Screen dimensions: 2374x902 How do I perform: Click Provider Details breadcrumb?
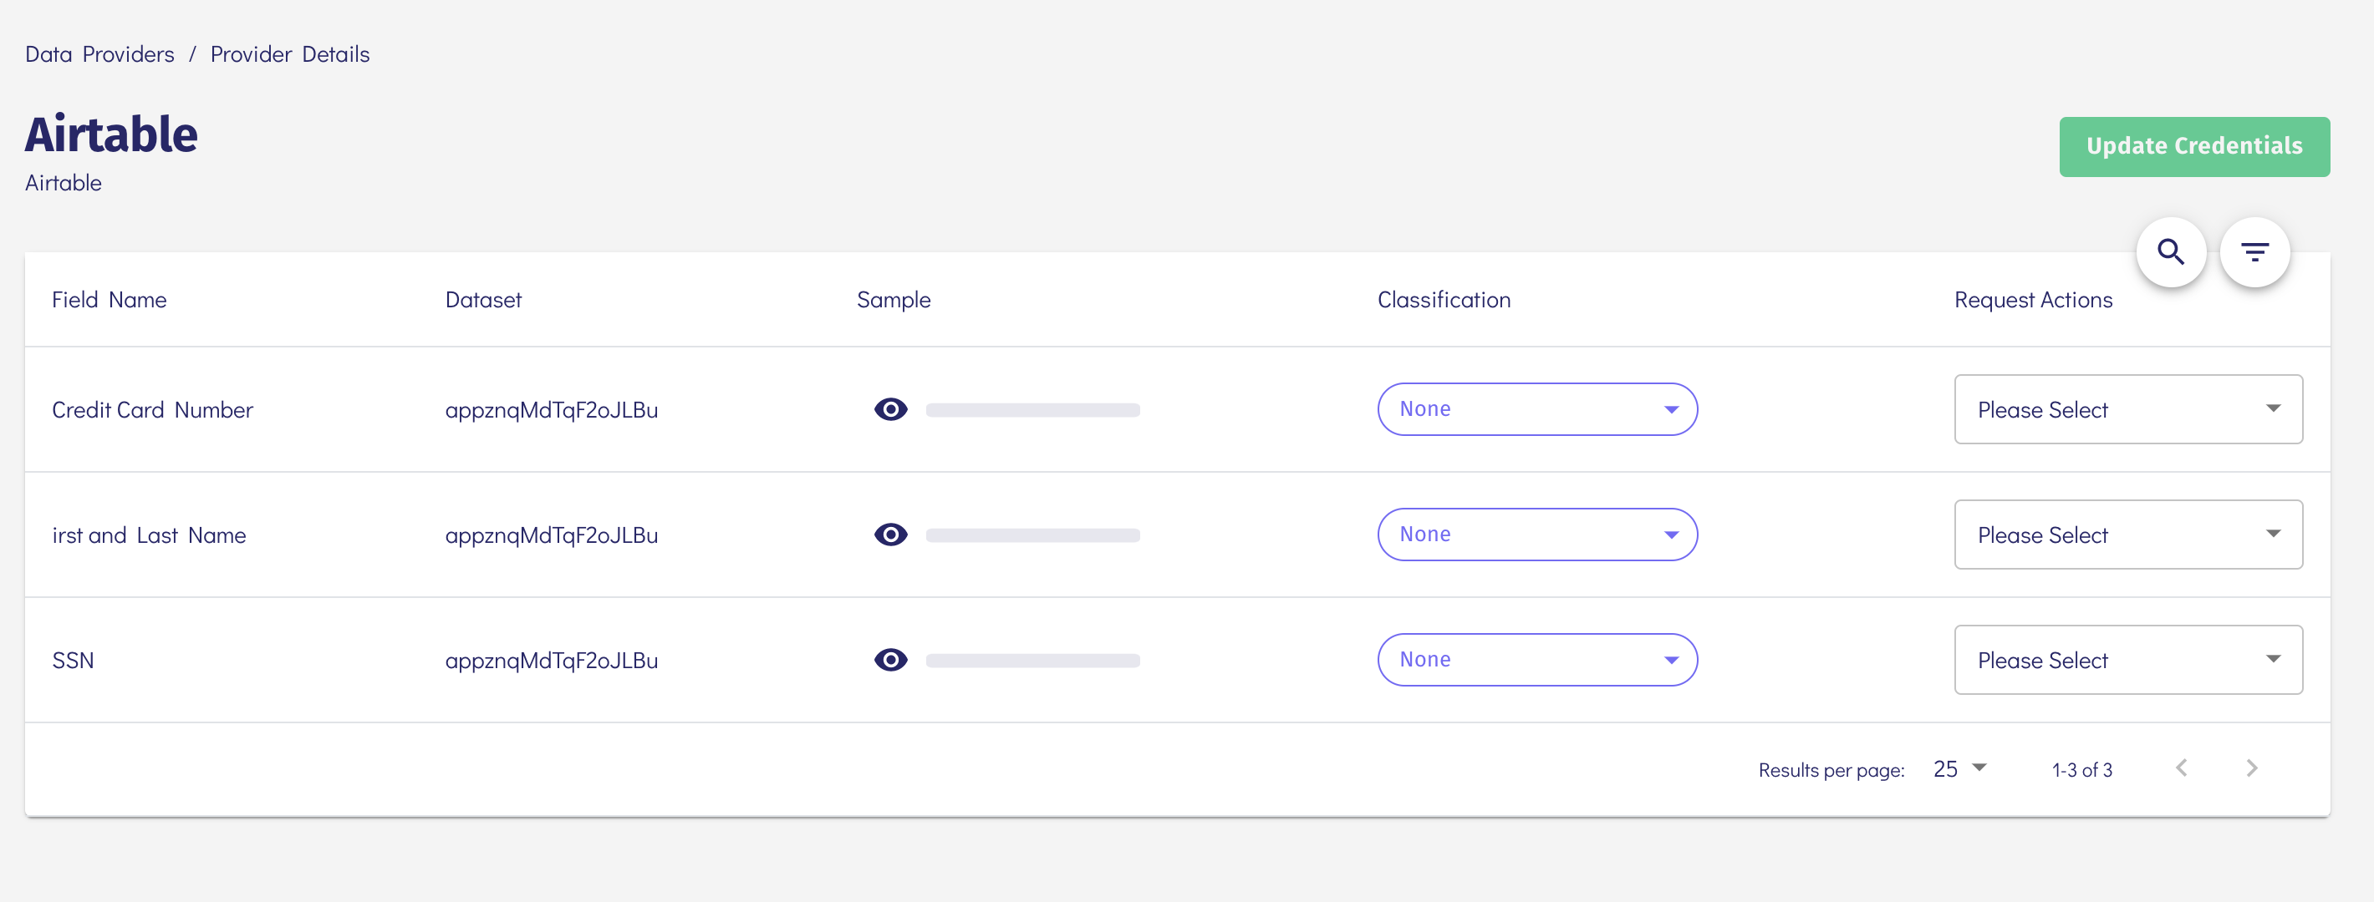pyautogui.click(x=289, y=54)
